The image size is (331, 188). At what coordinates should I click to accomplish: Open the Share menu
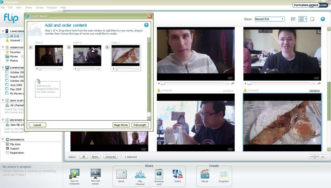(x=28, y=7)
